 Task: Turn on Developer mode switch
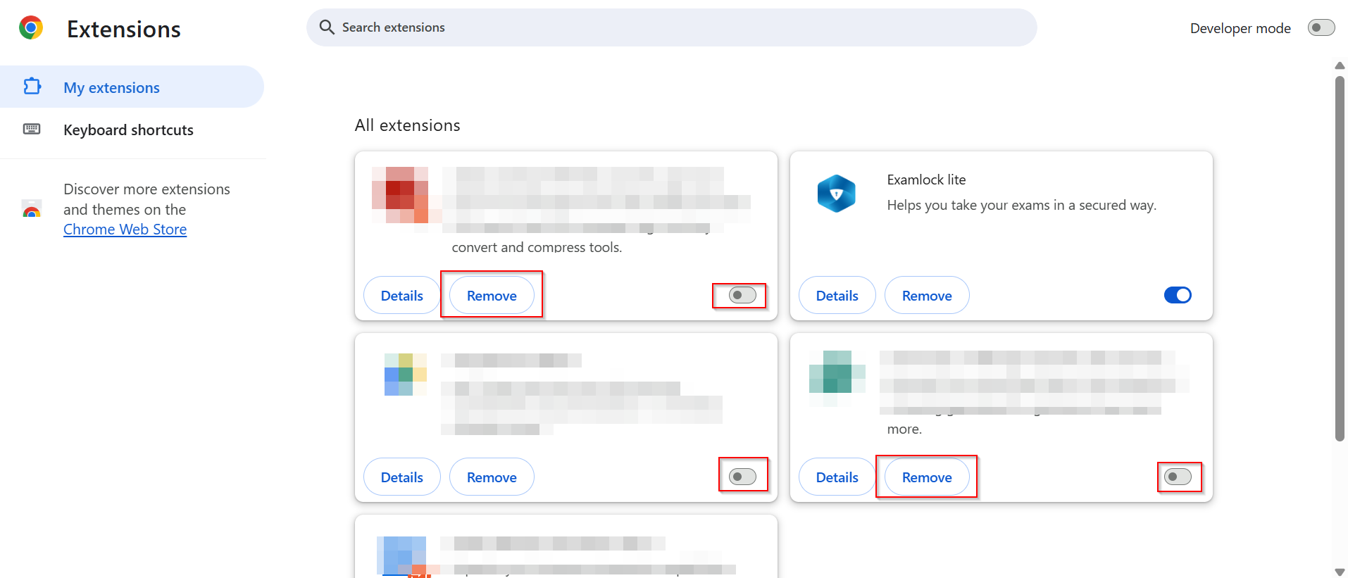1321,27
